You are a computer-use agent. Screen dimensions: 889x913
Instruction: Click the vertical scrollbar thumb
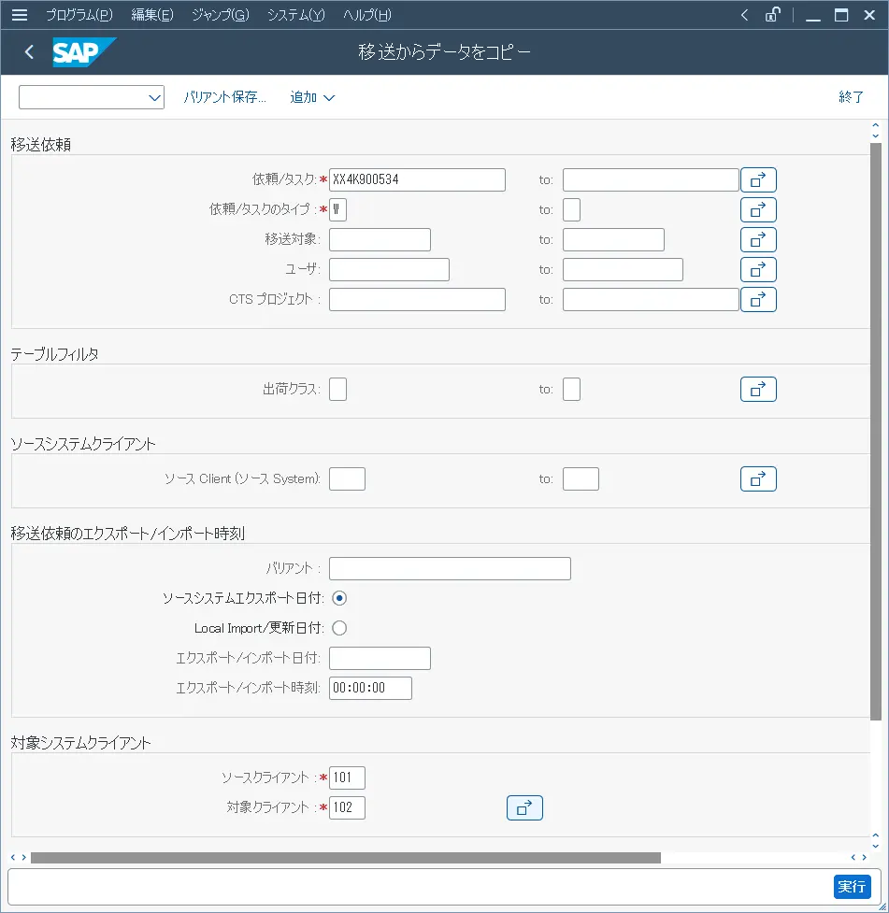coord(876,432)
